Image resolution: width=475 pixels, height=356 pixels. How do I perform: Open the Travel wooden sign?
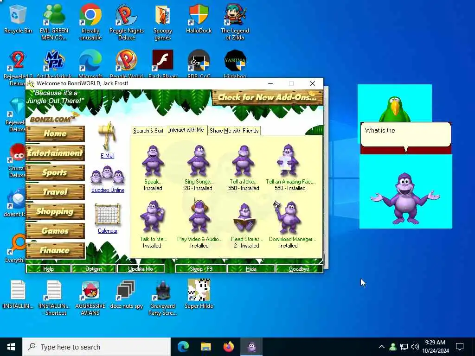pyautogui.click(x=55, y=191)
